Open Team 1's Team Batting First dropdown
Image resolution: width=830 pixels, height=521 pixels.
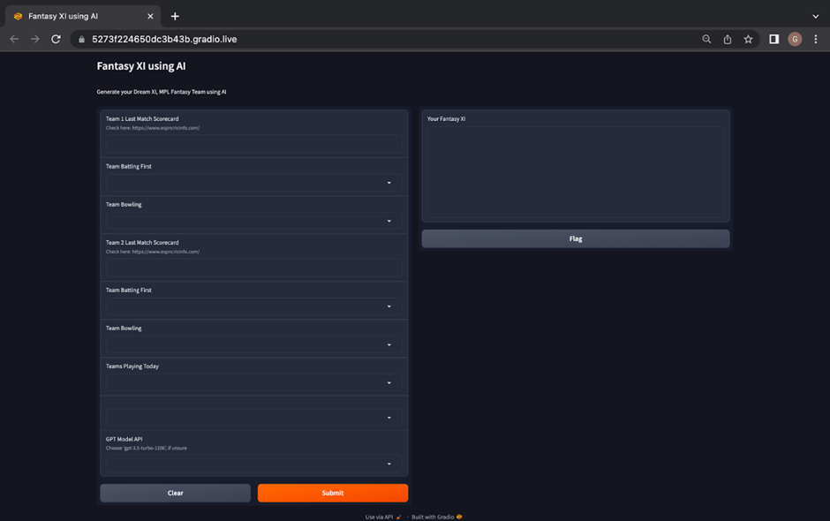pyautogui.click(x=253, y=183)
